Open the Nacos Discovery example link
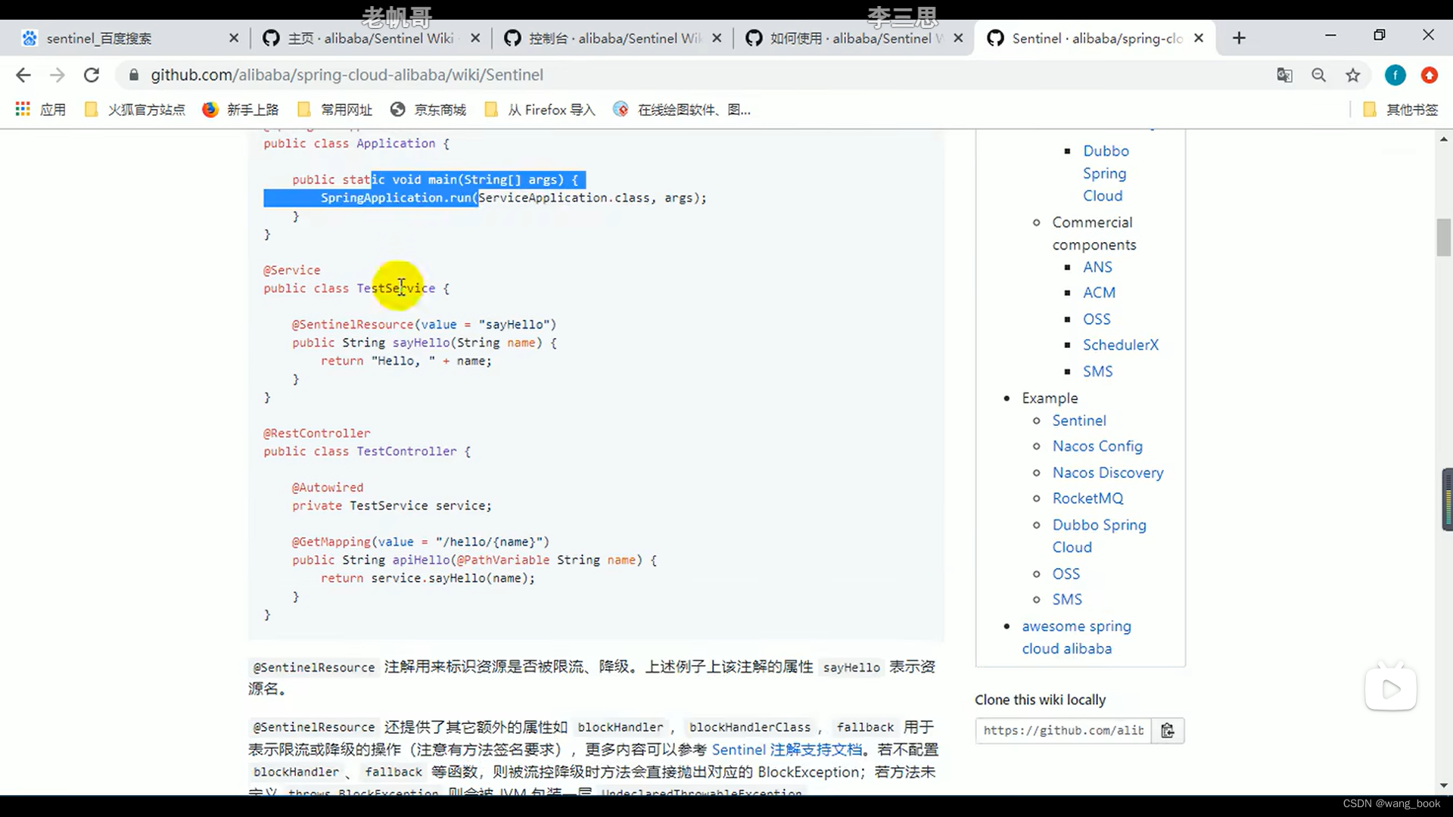 1108,473
